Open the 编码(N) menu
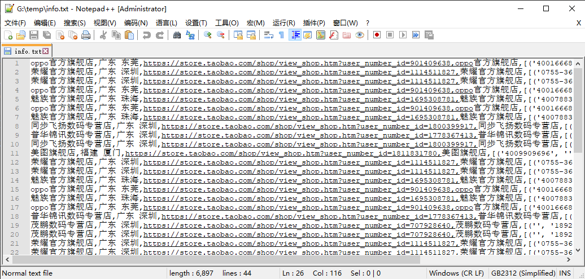Viewport: 585px width, 279px height. pyautogui.click(x=136, y=23)
